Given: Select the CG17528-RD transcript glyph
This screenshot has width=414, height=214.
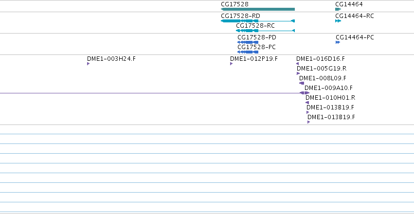Looking at the screenshot, I should 258,21.
